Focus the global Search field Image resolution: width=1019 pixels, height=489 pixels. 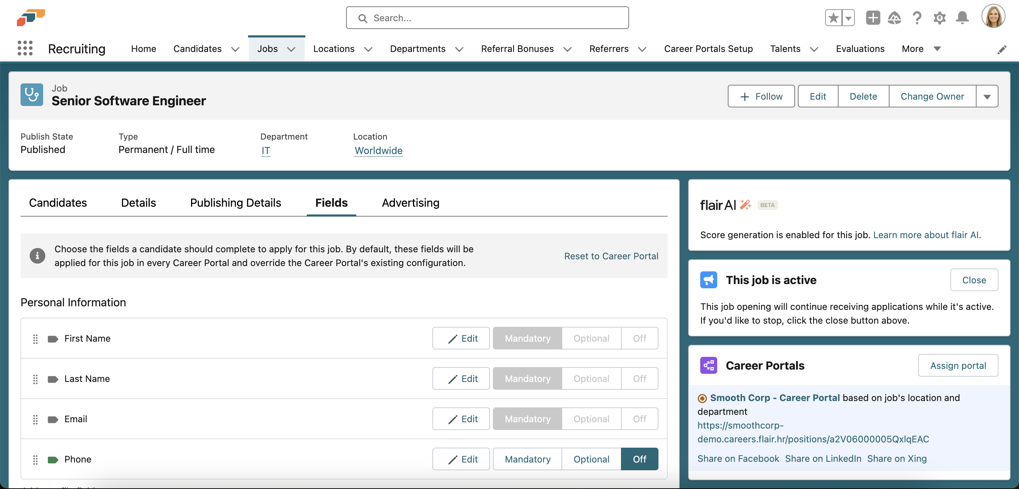click(487, 18)
